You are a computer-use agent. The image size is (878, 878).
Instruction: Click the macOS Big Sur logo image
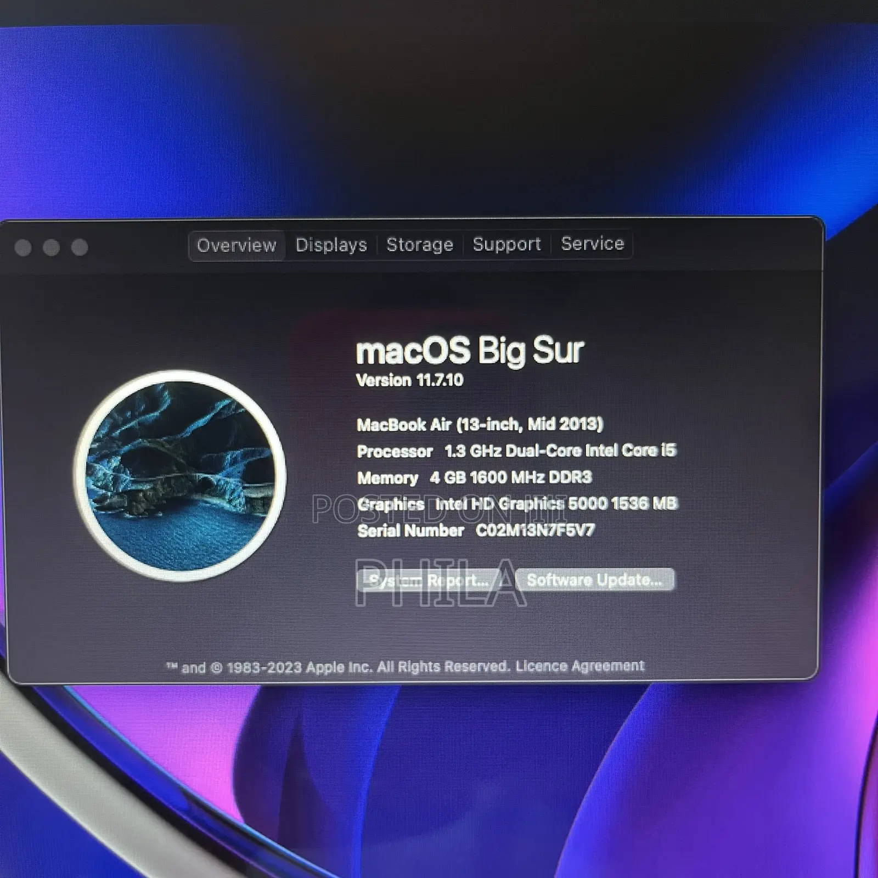181,476
